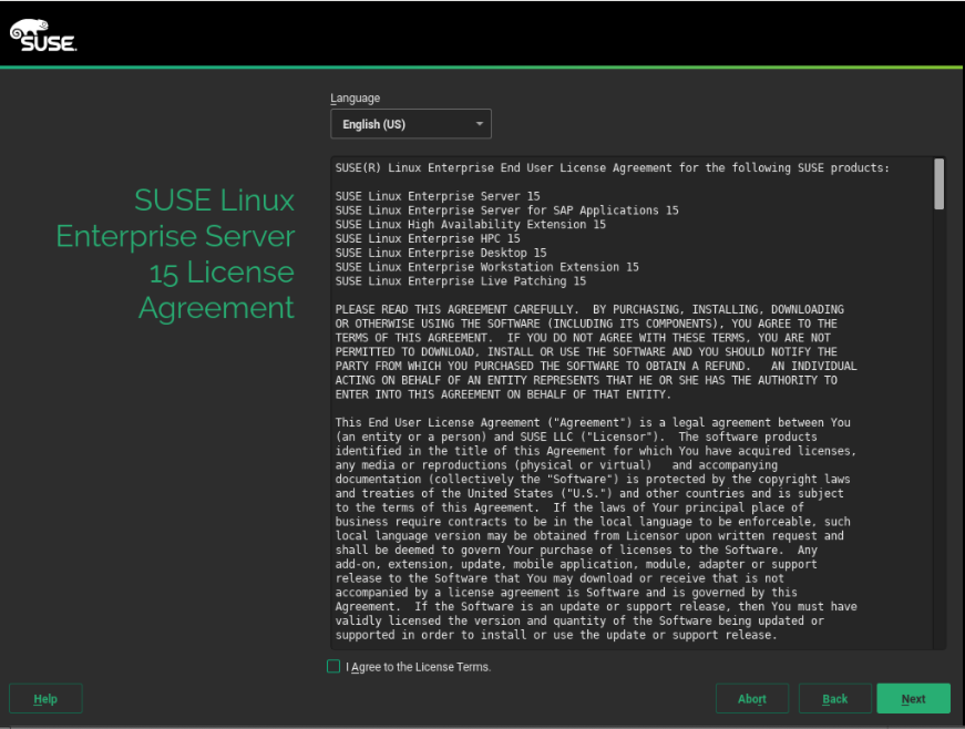
Task: Click the dropdown arrow beside English (US)
Action: pos(479,124)
